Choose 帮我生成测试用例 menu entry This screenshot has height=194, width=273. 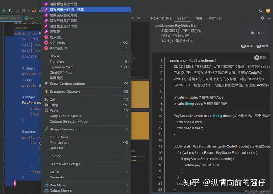tap(86, 15)
